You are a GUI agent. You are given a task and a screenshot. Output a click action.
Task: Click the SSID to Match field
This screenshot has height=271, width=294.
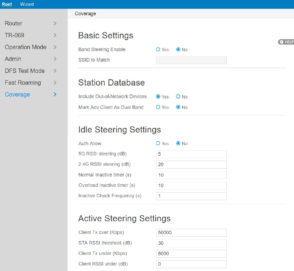coord(191,60)
